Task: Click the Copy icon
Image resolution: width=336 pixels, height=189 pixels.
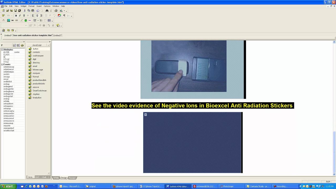Action: point(29,11)
